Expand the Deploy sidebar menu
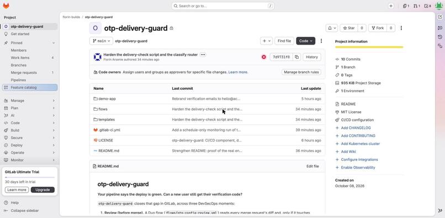This screenshot has height=218, width=445. point(29,145)
